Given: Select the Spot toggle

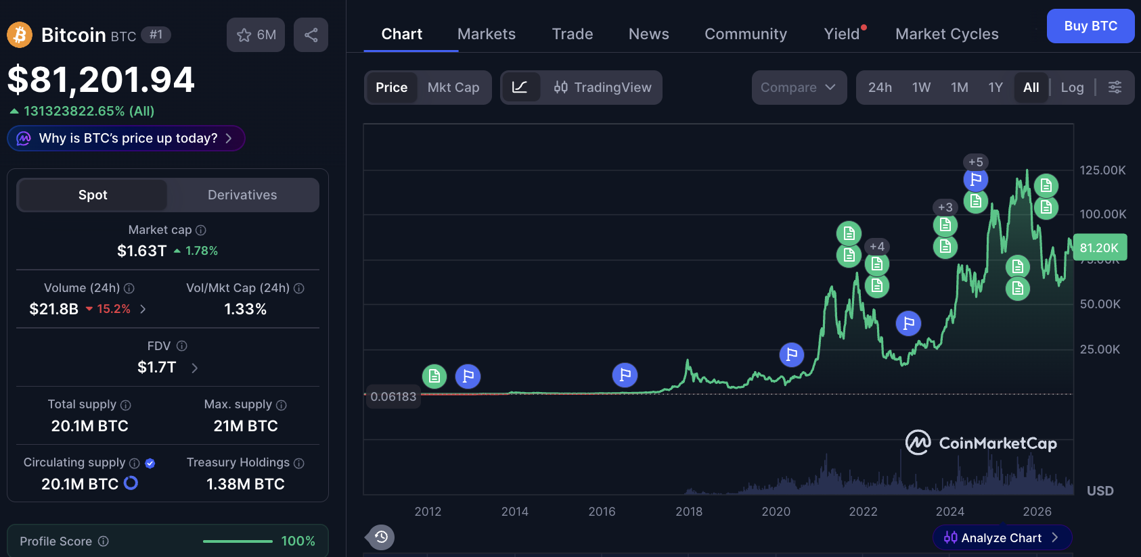Looking at the screenshot, I should [x=93, y=195].
